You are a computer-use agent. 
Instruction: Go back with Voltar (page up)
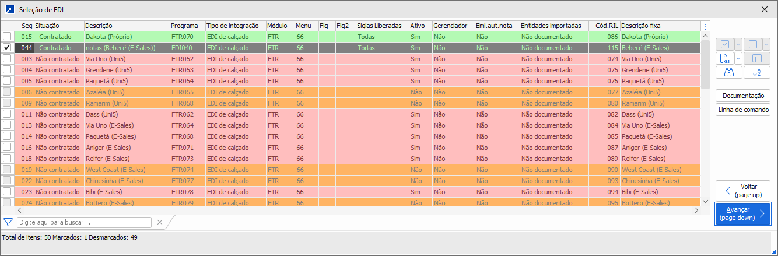click(743, 191)
